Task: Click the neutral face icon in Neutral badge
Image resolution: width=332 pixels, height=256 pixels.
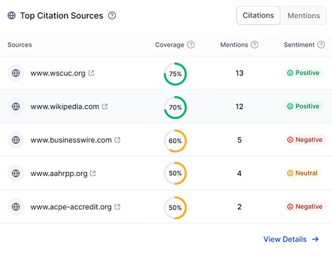Action: tap(290, 173)
